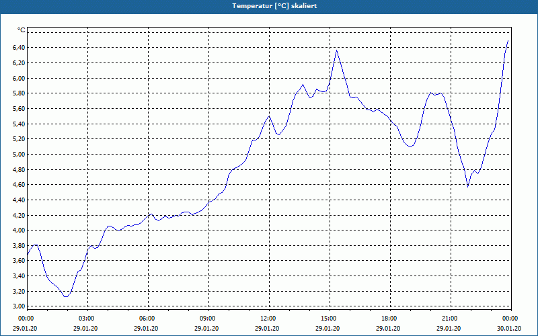Pick the "4,60" y-axis value
The height and width of the screenshot is (336, 538).
[x=19, y=185]
